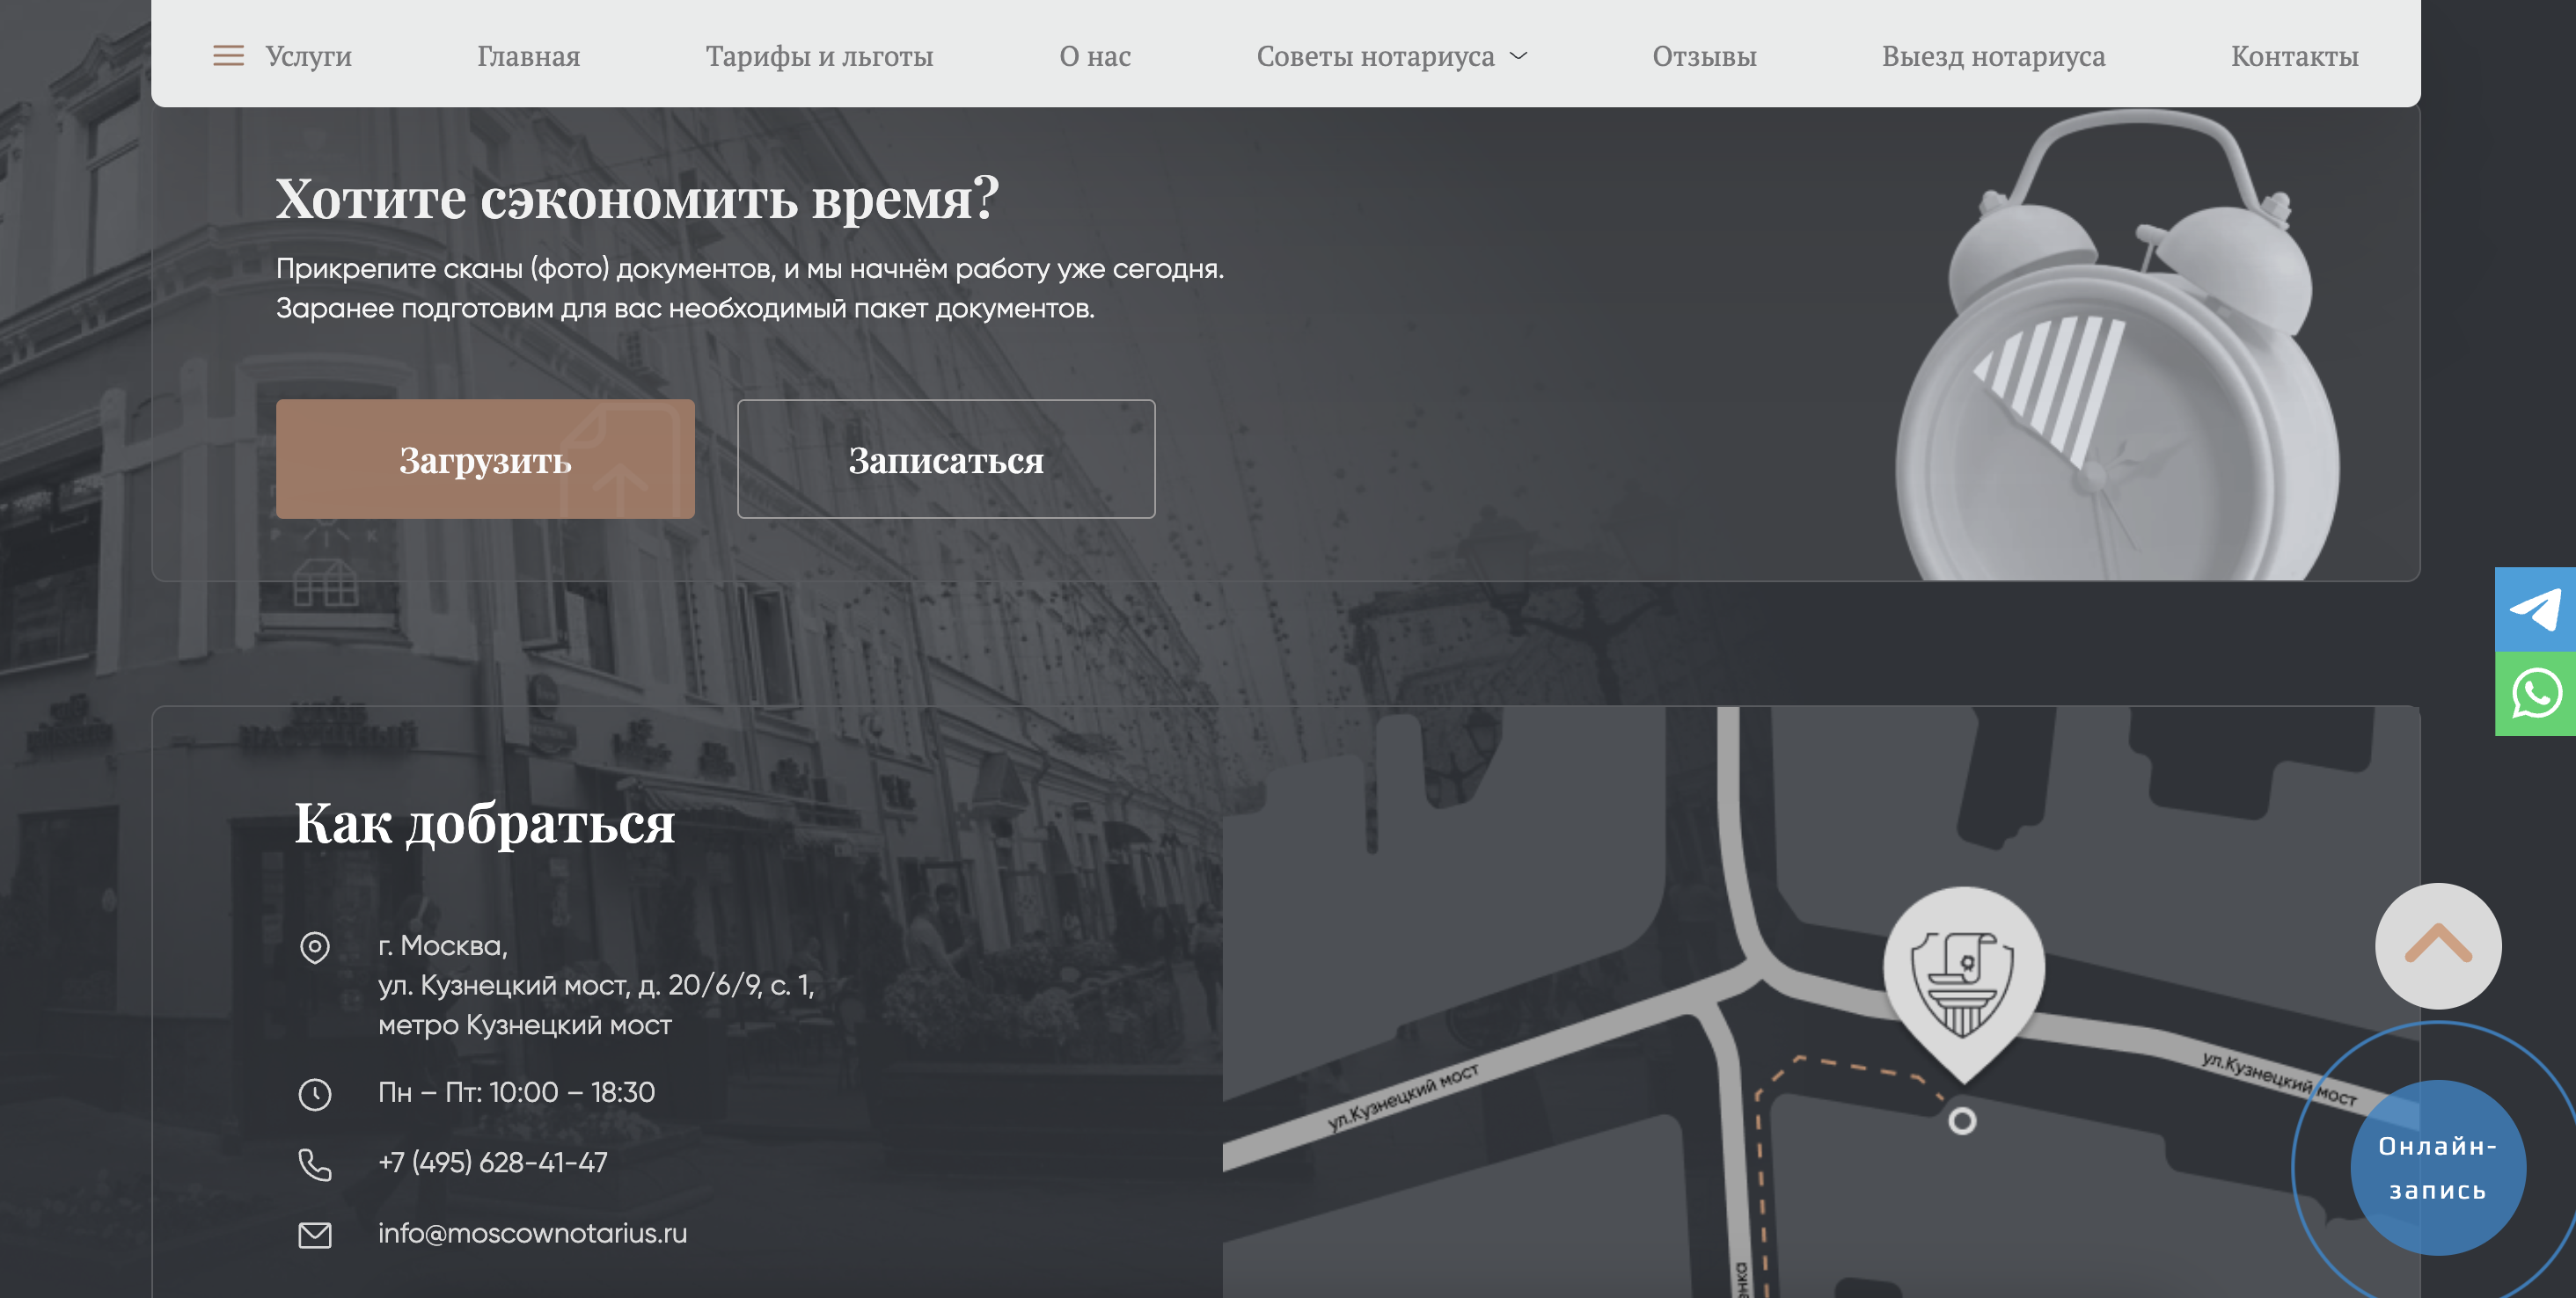
Task: Click the round Онлайн-запись floating widget
Action: [2437, 1167]
